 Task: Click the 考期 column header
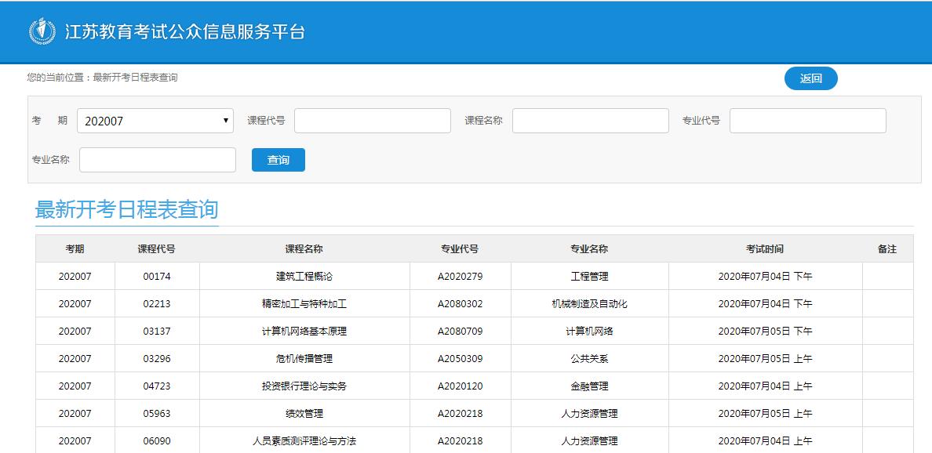[75, 249]
